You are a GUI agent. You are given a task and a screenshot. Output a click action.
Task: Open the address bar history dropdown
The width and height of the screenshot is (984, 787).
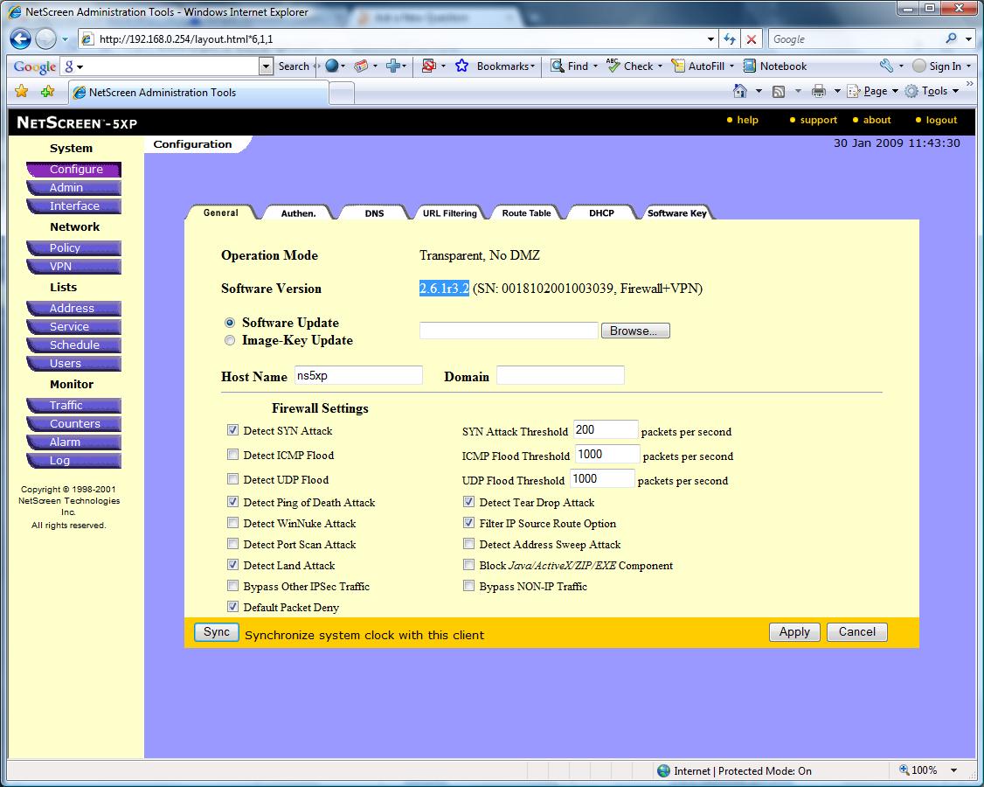[x=710, y=38]
